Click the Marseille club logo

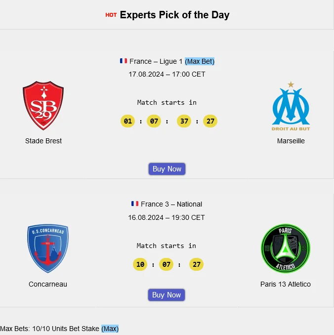(291, 107)
